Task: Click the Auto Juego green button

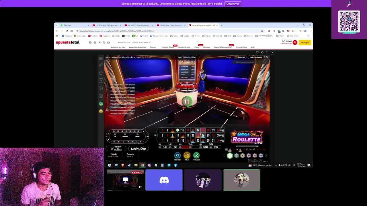Action: coord(196,155)
